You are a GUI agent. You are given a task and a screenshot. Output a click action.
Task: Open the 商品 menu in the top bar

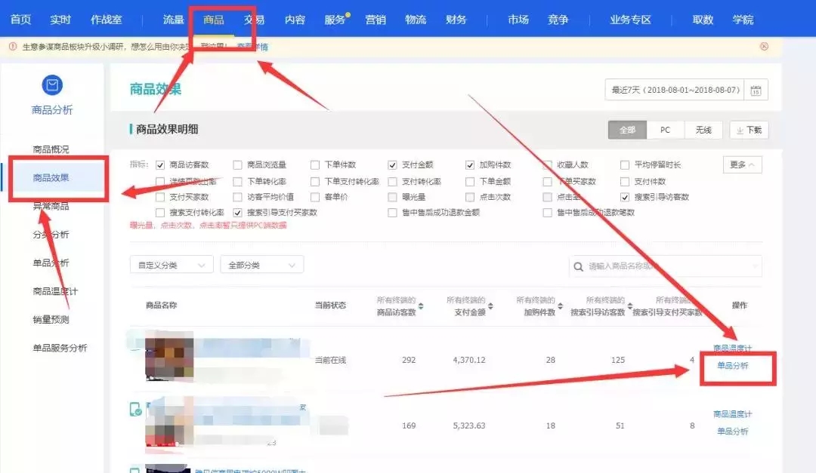click(215, 20)
